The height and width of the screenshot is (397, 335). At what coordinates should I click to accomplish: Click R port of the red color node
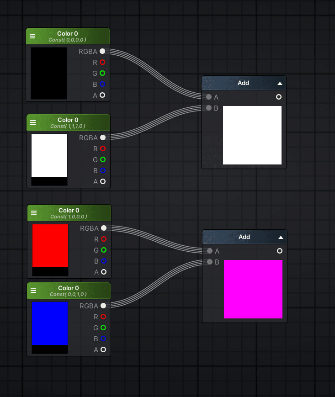click(x=104, y=239)
